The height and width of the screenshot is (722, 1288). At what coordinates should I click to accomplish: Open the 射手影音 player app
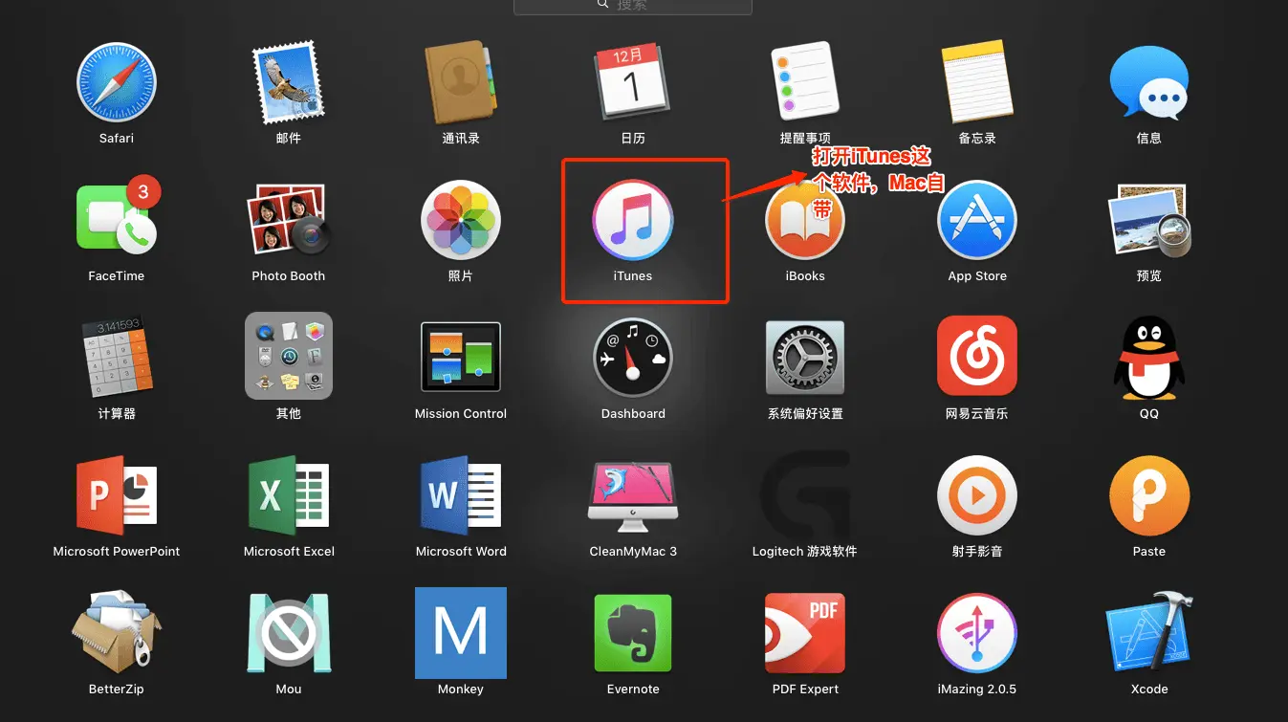977,495
